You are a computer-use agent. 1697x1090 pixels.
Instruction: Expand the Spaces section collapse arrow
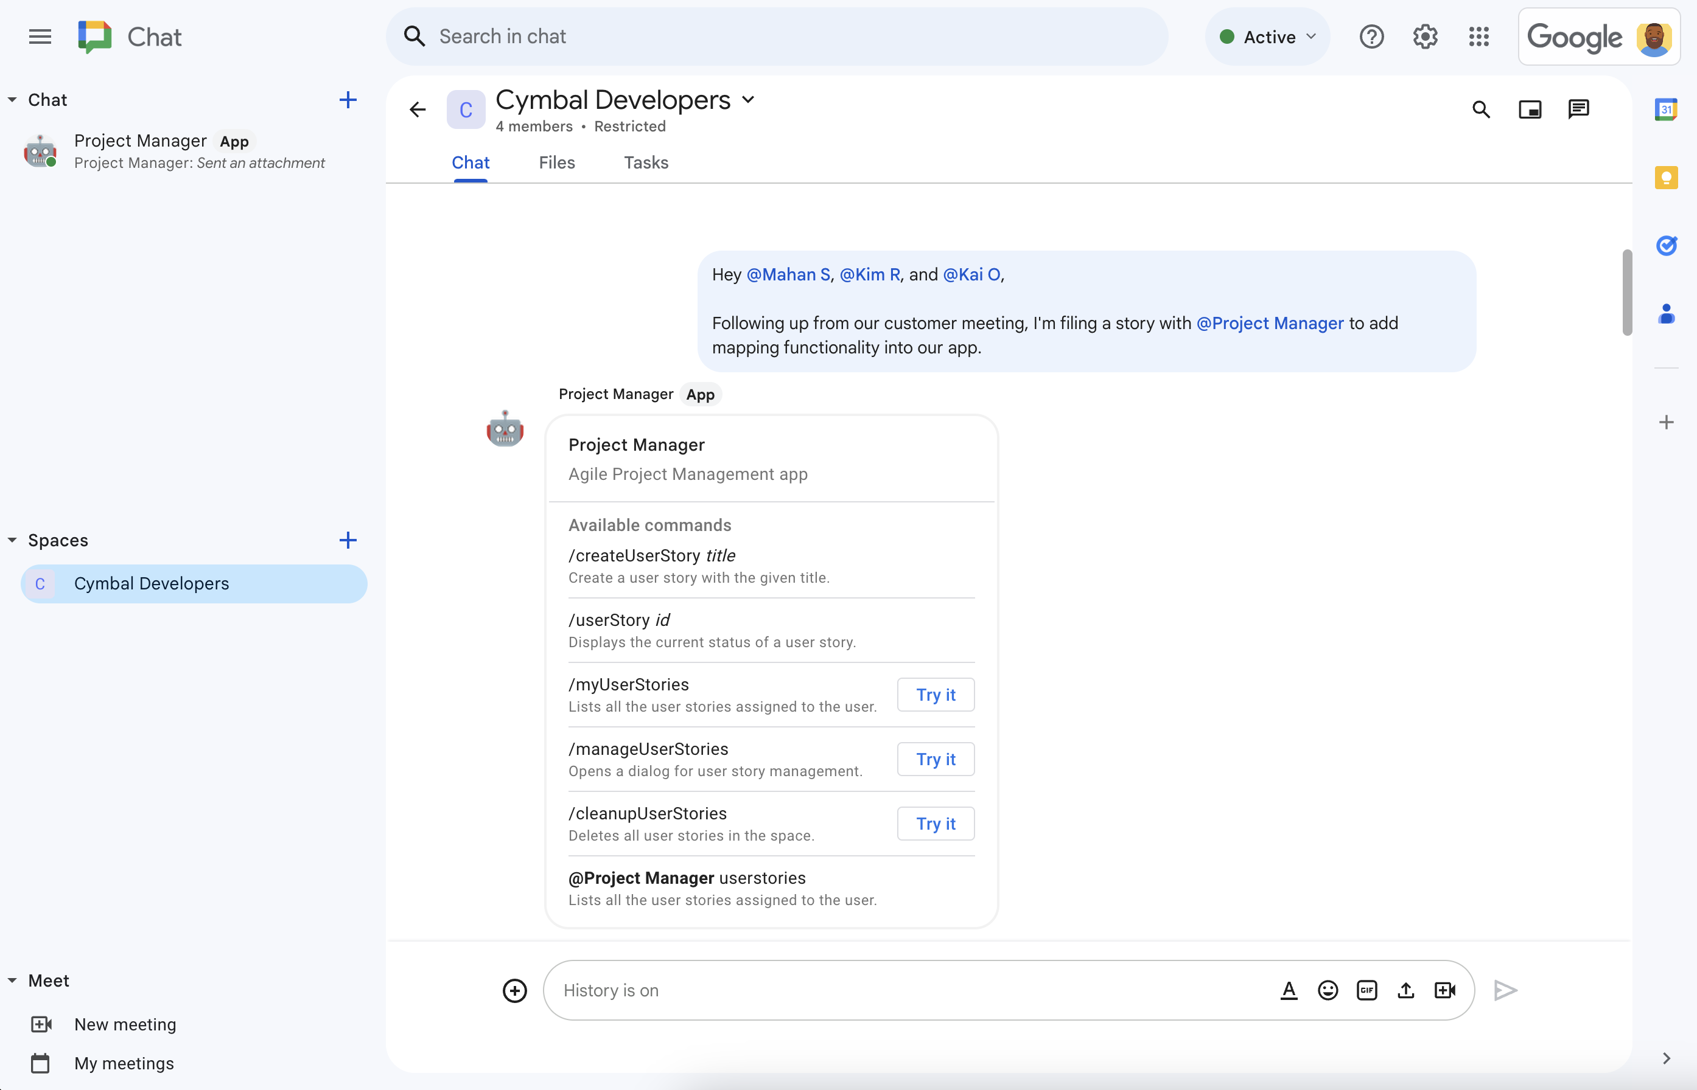[x=12, y=540]
